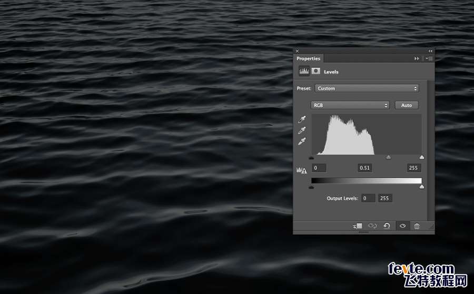Click the midtone input field showing 0.51
Screen dimensions: 474x294
point(364,168)
